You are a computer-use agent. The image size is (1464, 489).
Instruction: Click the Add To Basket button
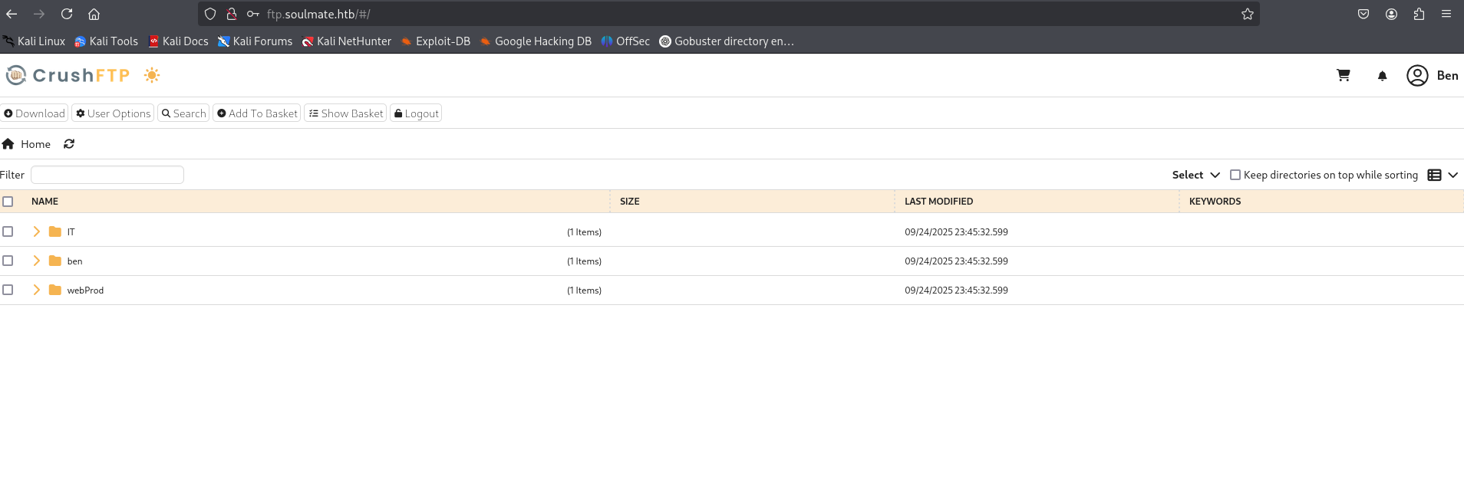click(256, 113)
